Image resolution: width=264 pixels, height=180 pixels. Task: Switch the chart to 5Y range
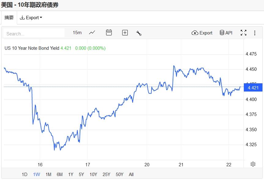[81, 175]
